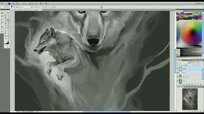Open the tool preset picker
Viewport: 204px width, 114px height.
[x=4, y=7]
